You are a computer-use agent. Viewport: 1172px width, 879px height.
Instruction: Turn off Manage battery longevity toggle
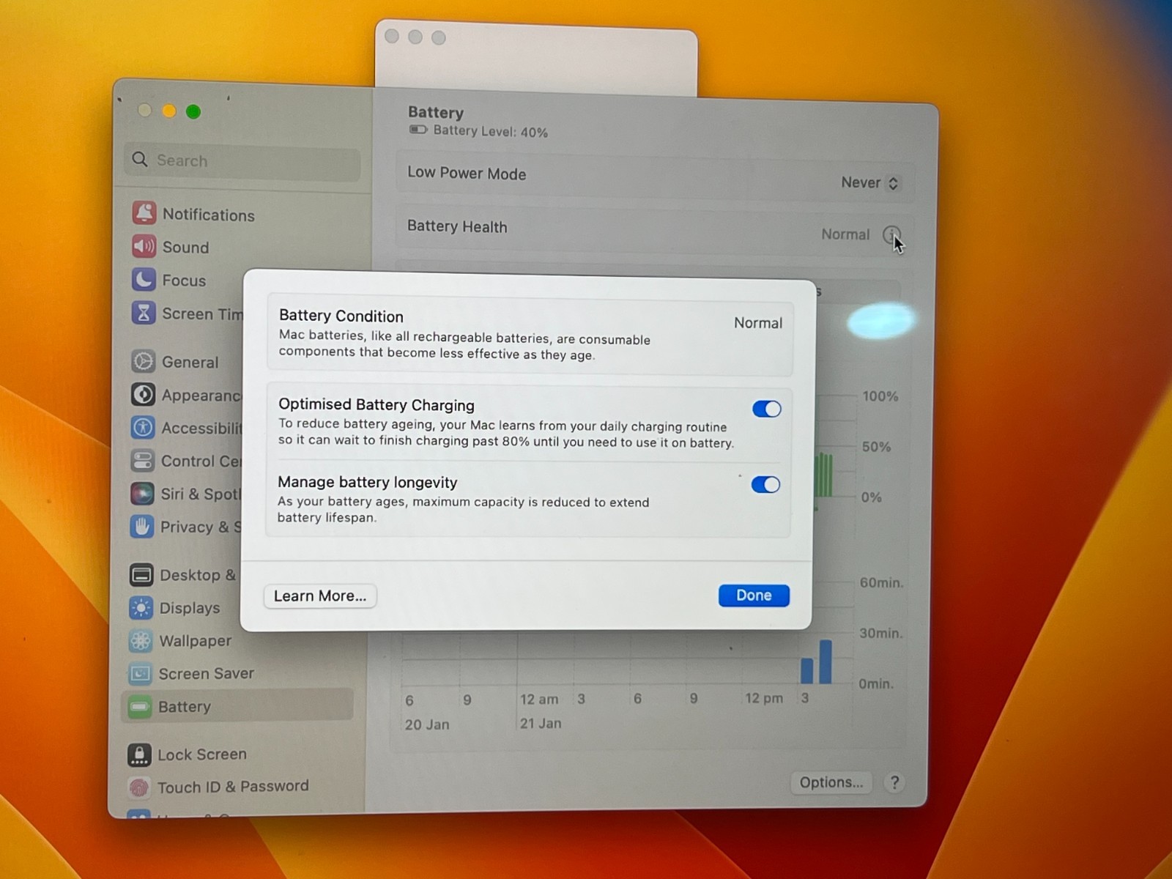765,484
